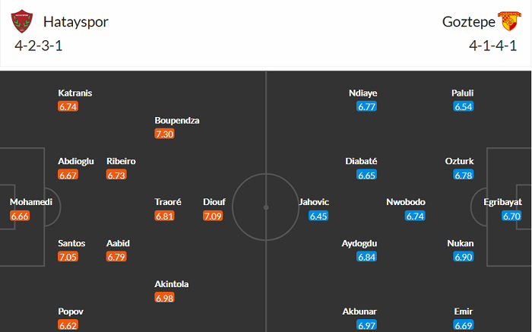Click player name Katranis
The width and height of the screenshot is (532, 332).
click(x=75, y=93)
